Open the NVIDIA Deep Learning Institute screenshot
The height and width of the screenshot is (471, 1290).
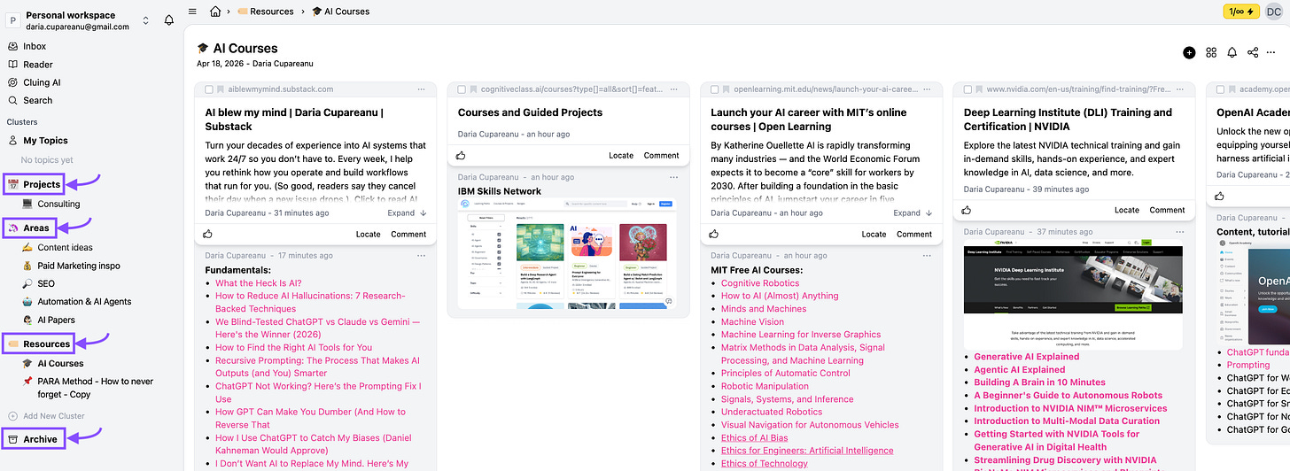point(1073,293)
